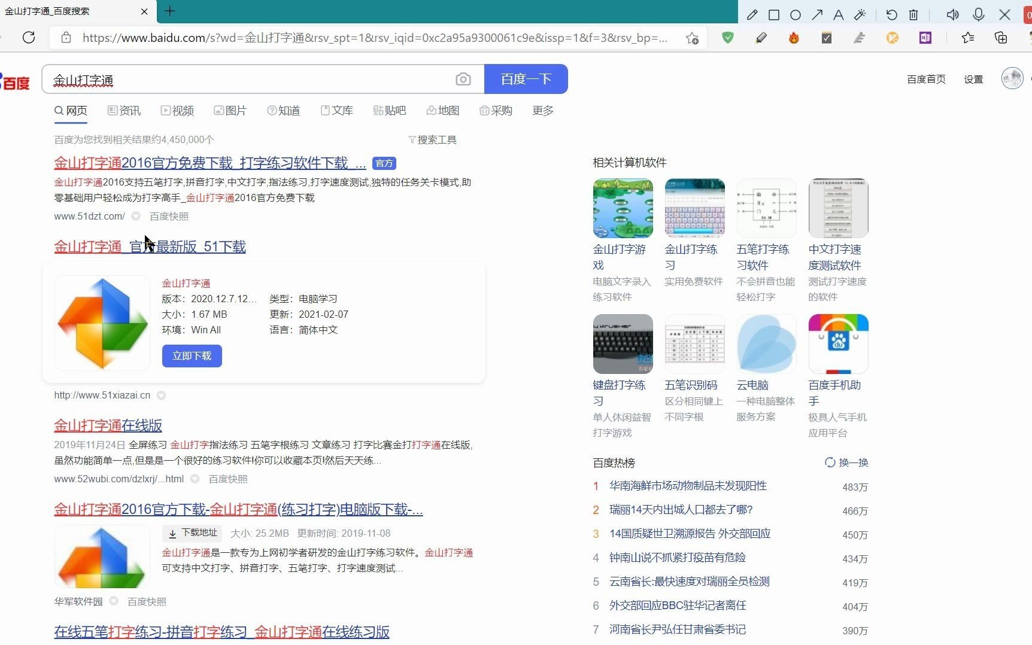
Task: Open green shield extension
Action: click(x=728, y=38)
